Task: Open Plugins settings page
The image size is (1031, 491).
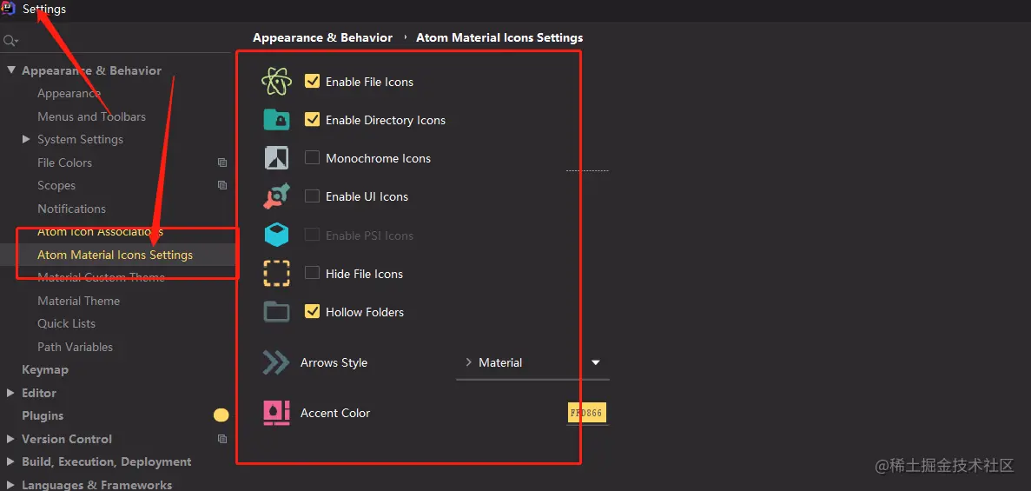Action: click(43, 415)
